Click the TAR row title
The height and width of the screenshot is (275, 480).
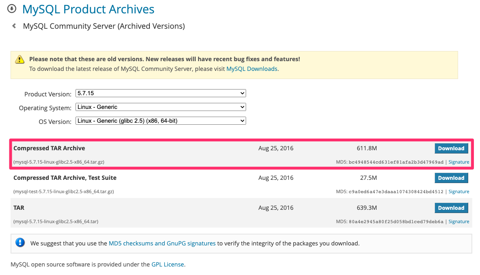[19, 207]
